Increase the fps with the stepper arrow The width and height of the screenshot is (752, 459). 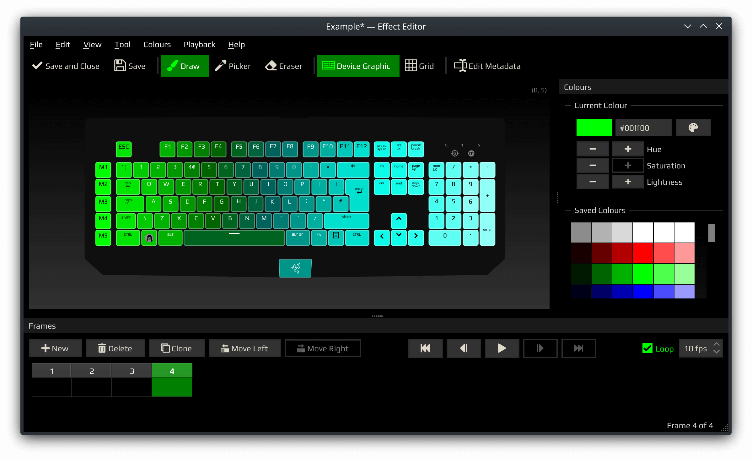[x=717, y=344]
